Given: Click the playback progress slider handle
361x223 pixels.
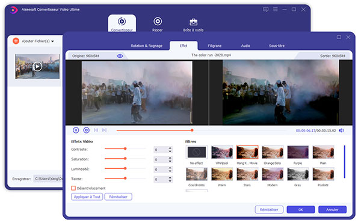Looking at the screenshot, I should (192, 130).
